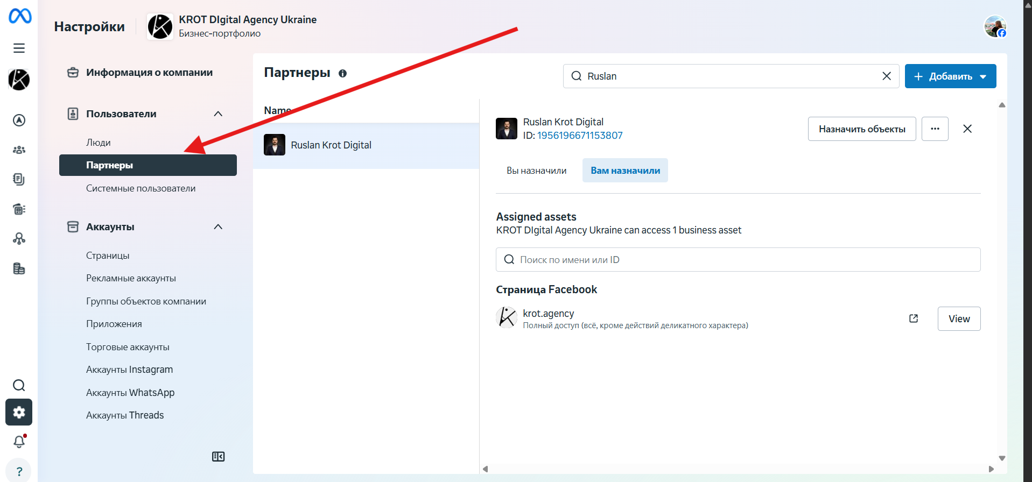Image resolution: width=1032 pixels, height=482 pixels.
Task: Click View button for krot.agency
Action: pos(959,319)
